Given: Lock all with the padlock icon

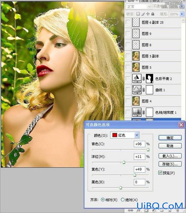Looking at the screenshot, I should 153,14.
